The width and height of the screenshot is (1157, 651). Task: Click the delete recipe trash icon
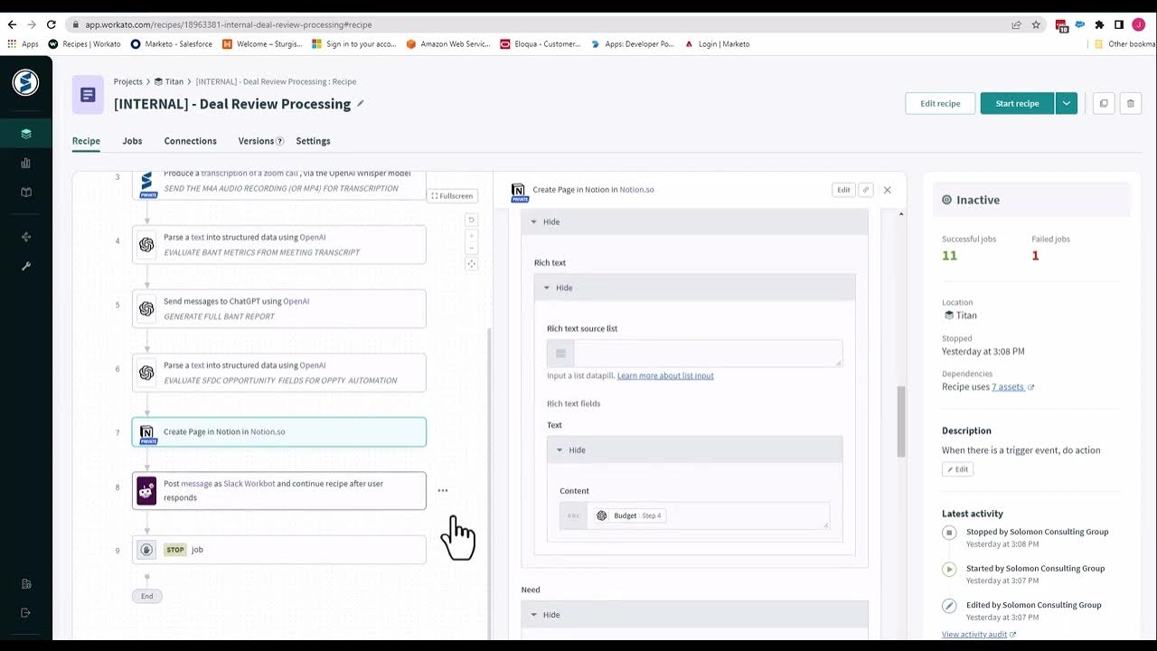pyautogui.click(x=1130, y=103)
